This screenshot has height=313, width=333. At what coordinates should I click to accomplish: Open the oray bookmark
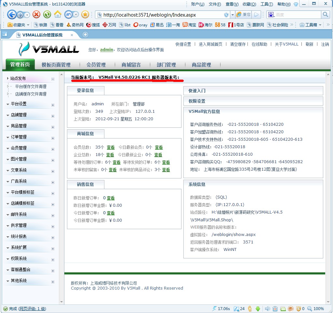pos(140,25)
